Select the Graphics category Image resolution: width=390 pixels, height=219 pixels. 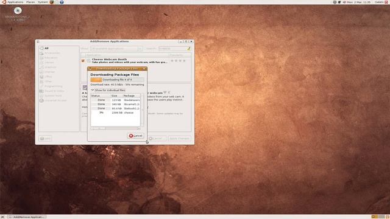point(58,68)
